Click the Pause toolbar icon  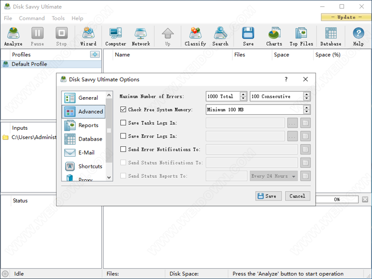(x=37, y=36)
